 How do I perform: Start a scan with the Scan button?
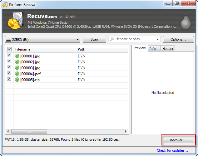point(94,39)
